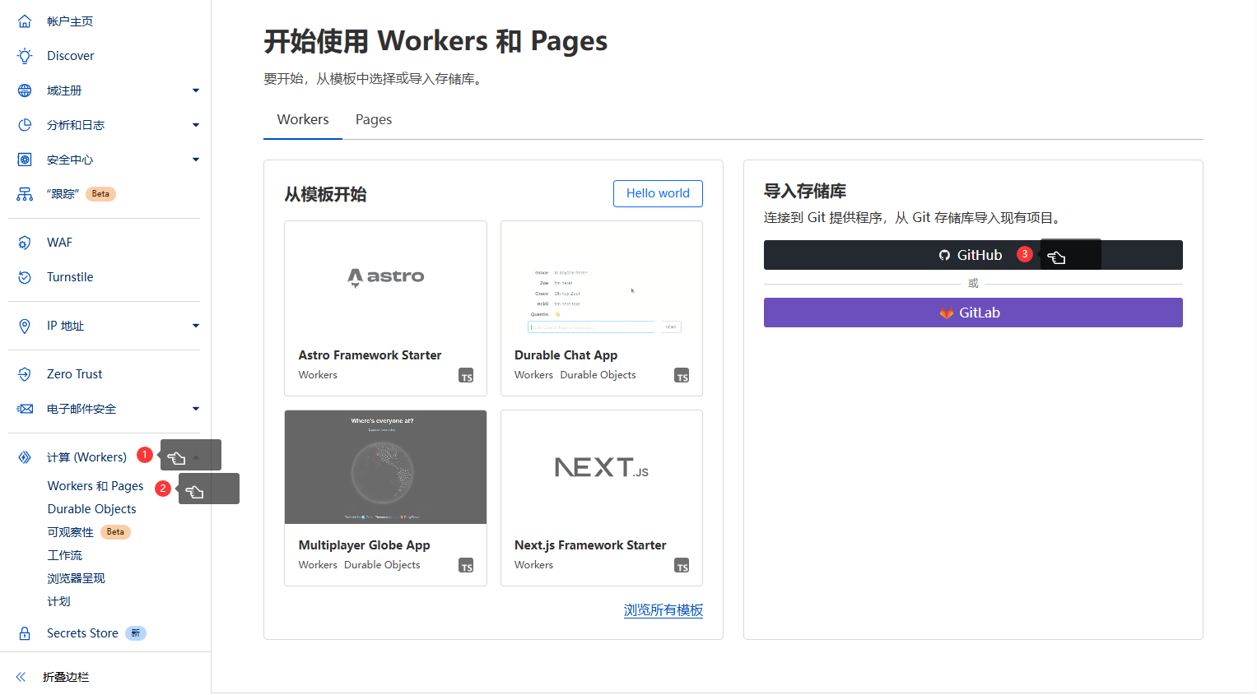The height and width of the screenshot is (695, 1257).
Task: Click the IP 地址 location pin icon
Action: pos(24,325)
